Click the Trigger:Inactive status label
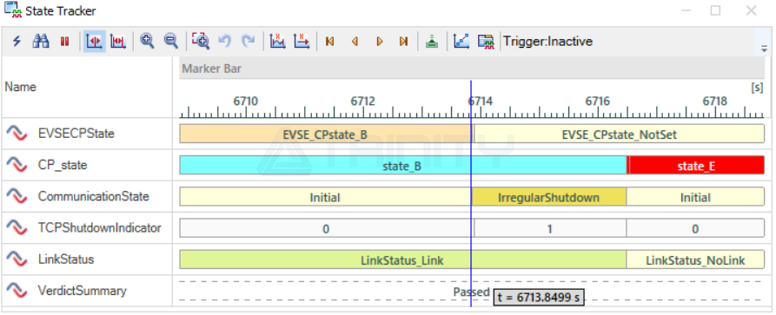776x315 pixels. [547, 42]
